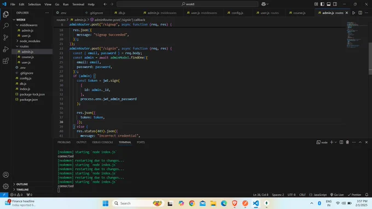The image size is (372, 209).
Task: Click Go Live in the status bar
Action: click(x=337, y=195)
